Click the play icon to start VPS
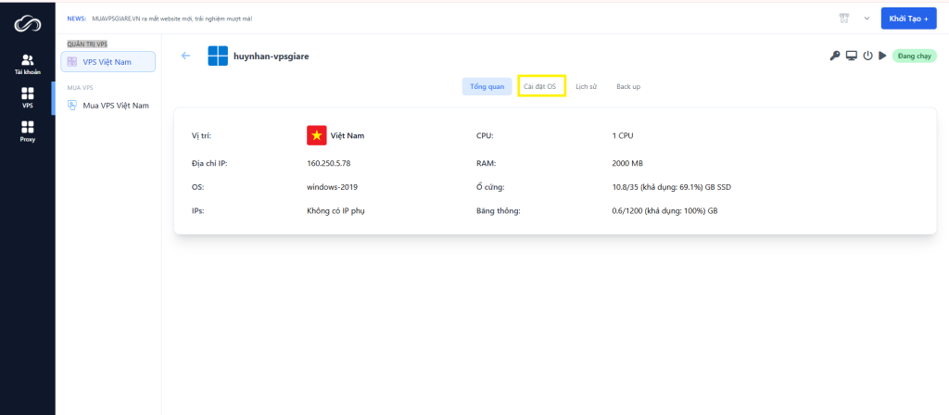This screenshot has height=415, width=949. pyautogui.click(x=882, y=56)
